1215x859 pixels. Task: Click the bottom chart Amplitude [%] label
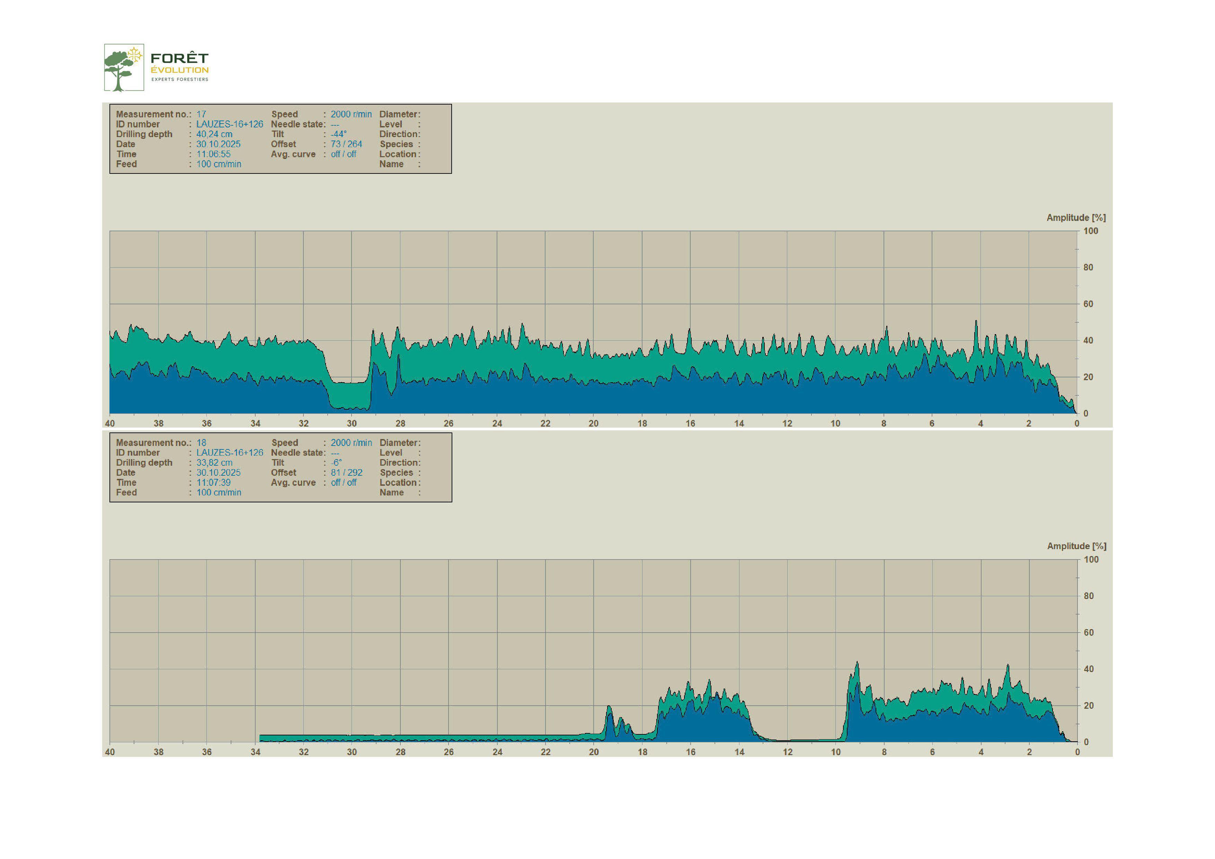[1076, 546]
